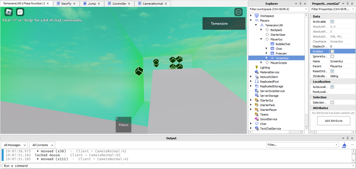
Task: Toggle the Archivable checkbox
Action: coord(332,22)
